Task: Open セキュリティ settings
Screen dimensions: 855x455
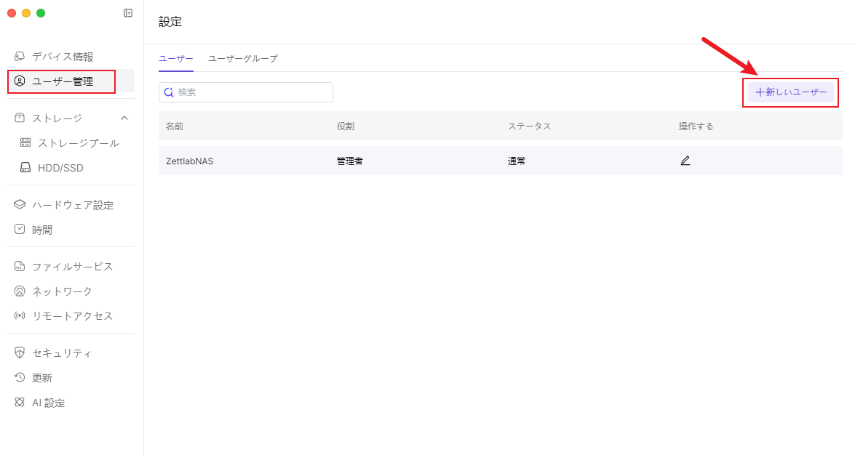Action: [x=62, y=353]
